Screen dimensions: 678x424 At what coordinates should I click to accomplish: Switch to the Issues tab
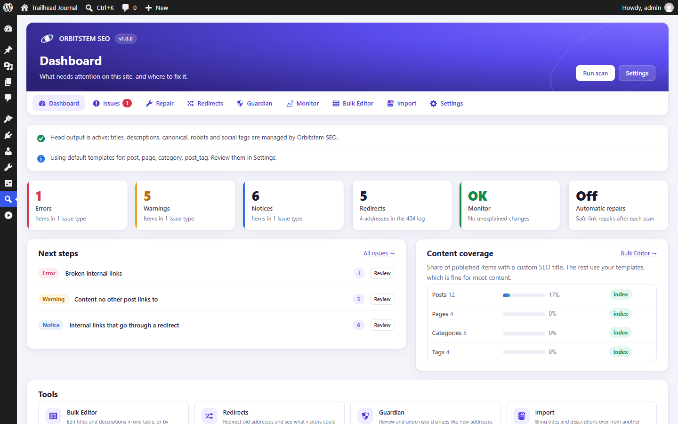(x=113, y=103)
